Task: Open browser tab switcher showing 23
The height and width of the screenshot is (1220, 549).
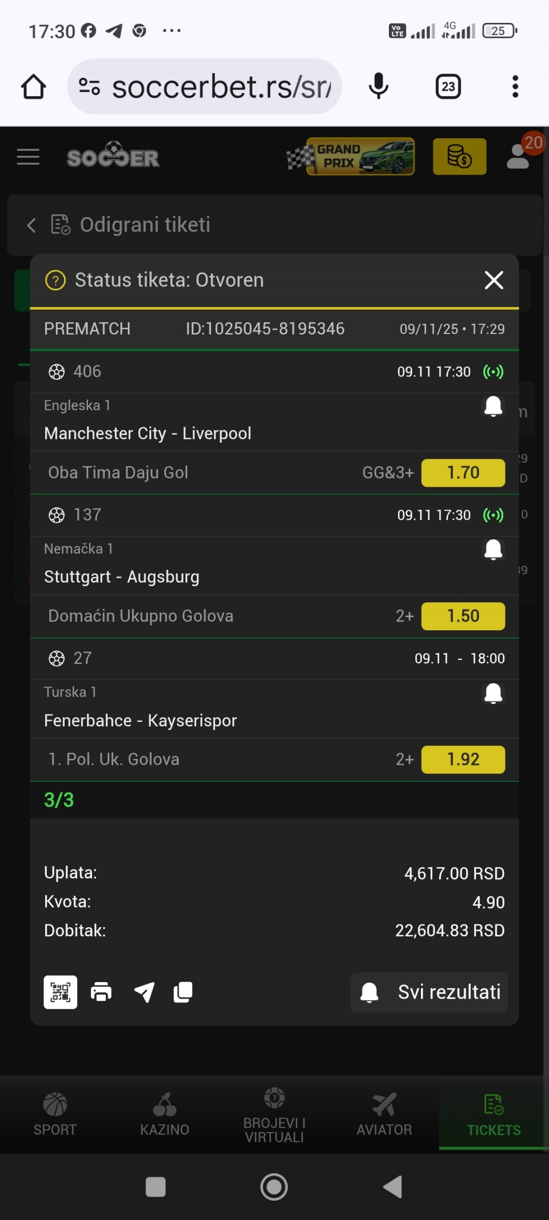Action: point(448,87)
